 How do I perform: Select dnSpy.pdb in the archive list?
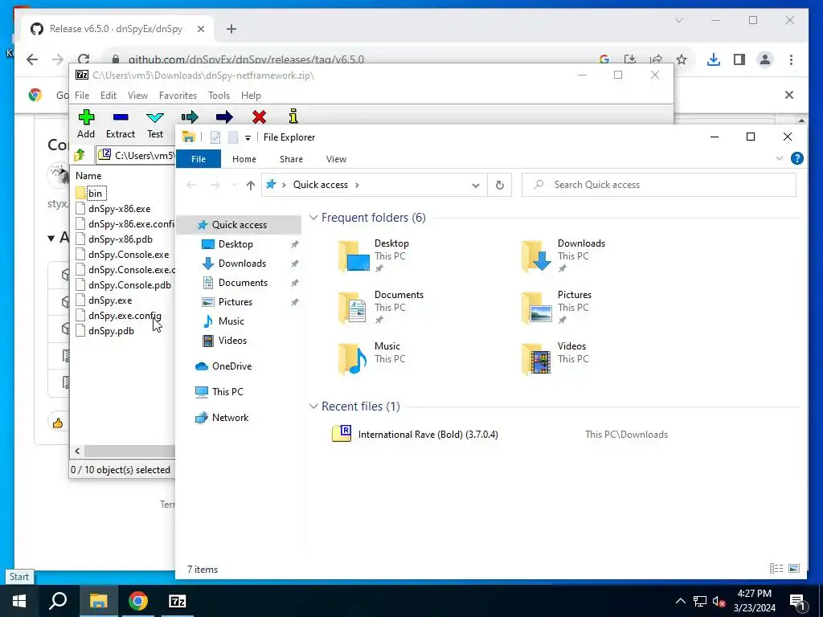[111, 331]
